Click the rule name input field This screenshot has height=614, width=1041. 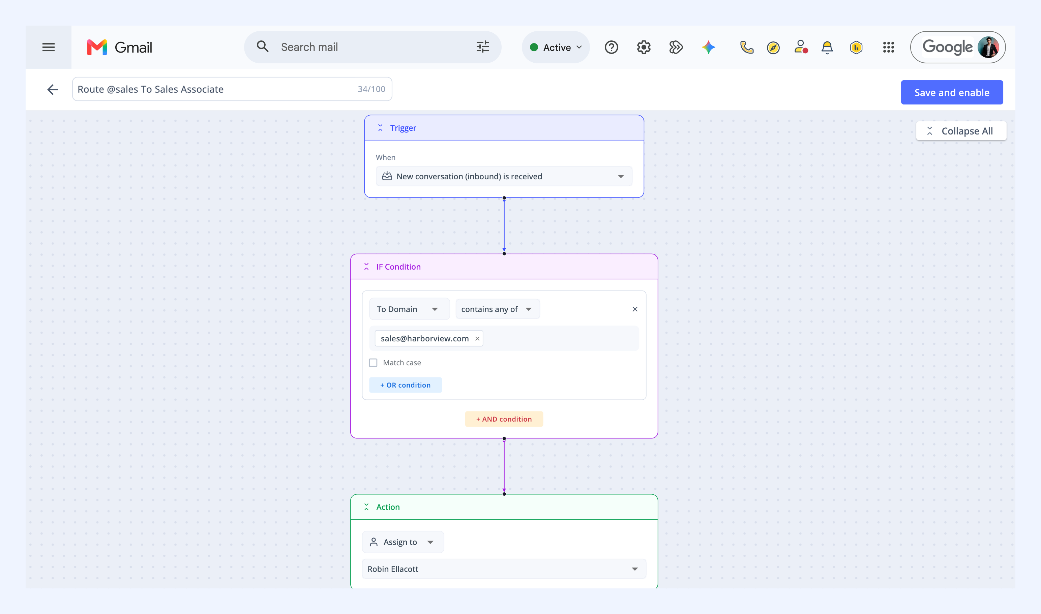[x=232, y=89]
